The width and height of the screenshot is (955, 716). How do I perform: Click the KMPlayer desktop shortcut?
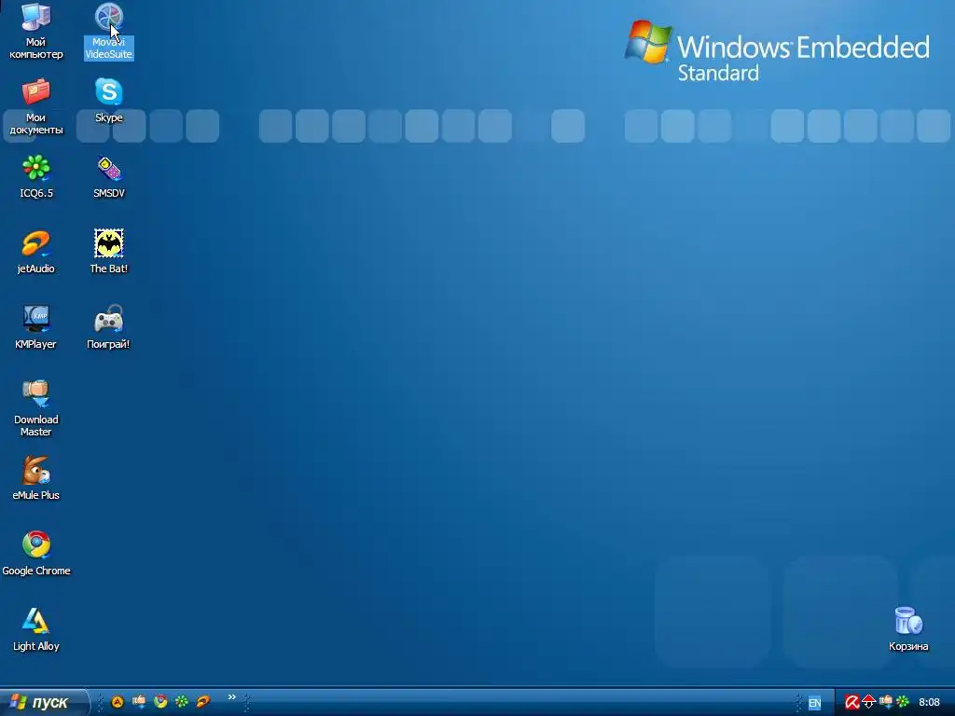pos(36,327)
